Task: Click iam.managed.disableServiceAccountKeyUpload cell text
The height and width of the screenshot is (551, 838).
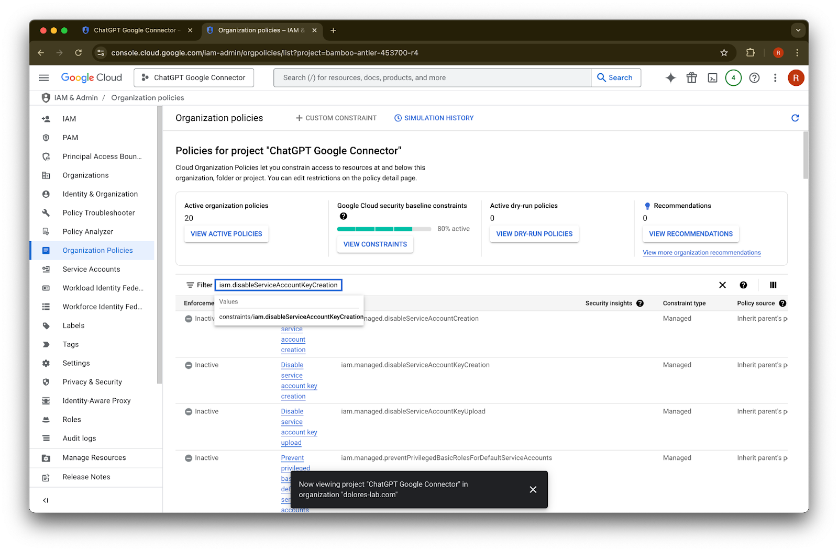Action: 413,412
